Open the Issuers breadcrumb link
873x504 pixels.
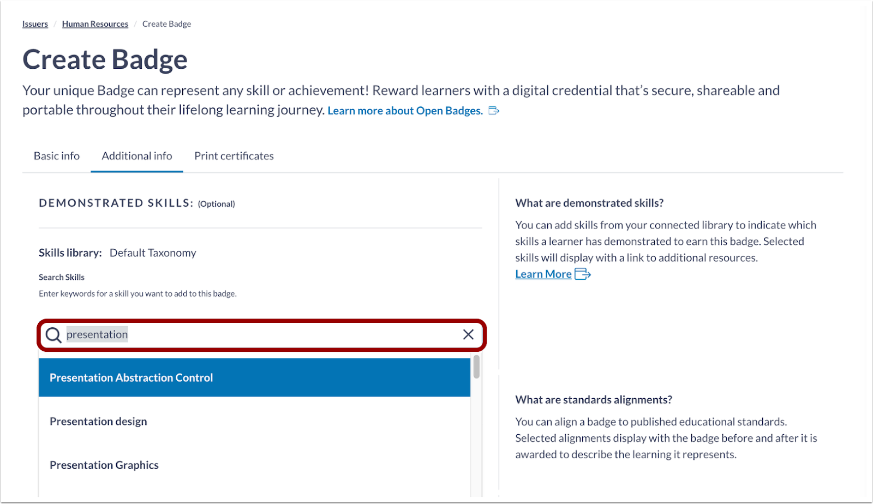tap(35, 23)
